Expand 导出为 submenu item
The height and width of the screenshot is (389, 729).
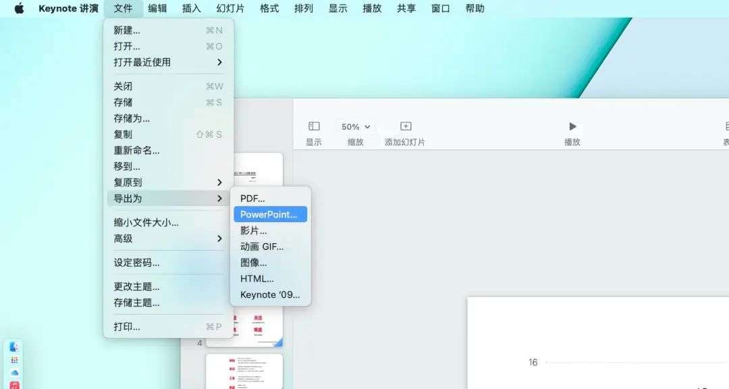168,199
